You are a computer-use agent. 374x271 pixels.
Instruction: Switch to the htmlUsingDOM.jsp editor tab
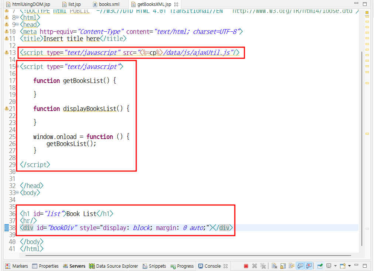28,4
